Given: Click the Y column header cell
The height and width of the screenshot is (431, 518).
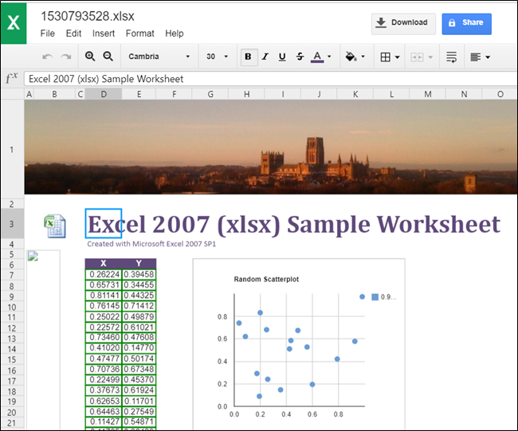Looking at the screenshot, I should click(x=139, y=263).
